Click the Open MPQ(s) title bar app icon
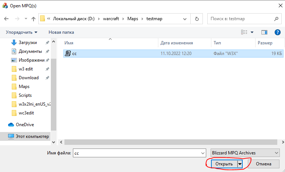Viewport: 285px width, 172px height. 5,6
